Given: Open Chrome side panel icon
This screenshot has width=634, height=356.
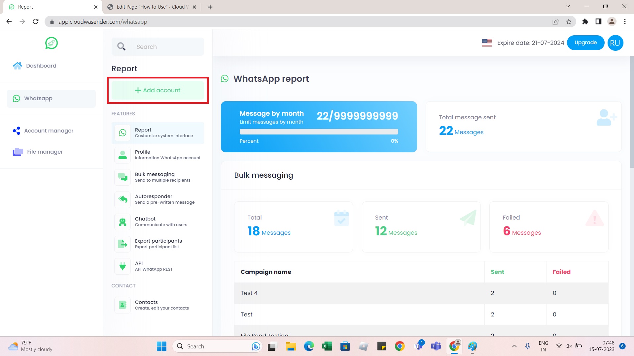Looking at the screenshot, I should [598, 22].
